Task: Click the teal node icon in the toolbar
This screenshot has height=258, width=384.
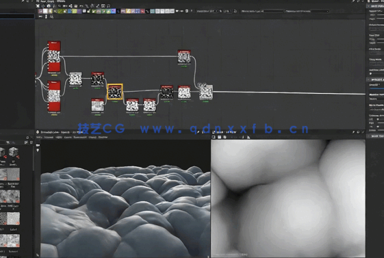Action: [x=153, y=11]
